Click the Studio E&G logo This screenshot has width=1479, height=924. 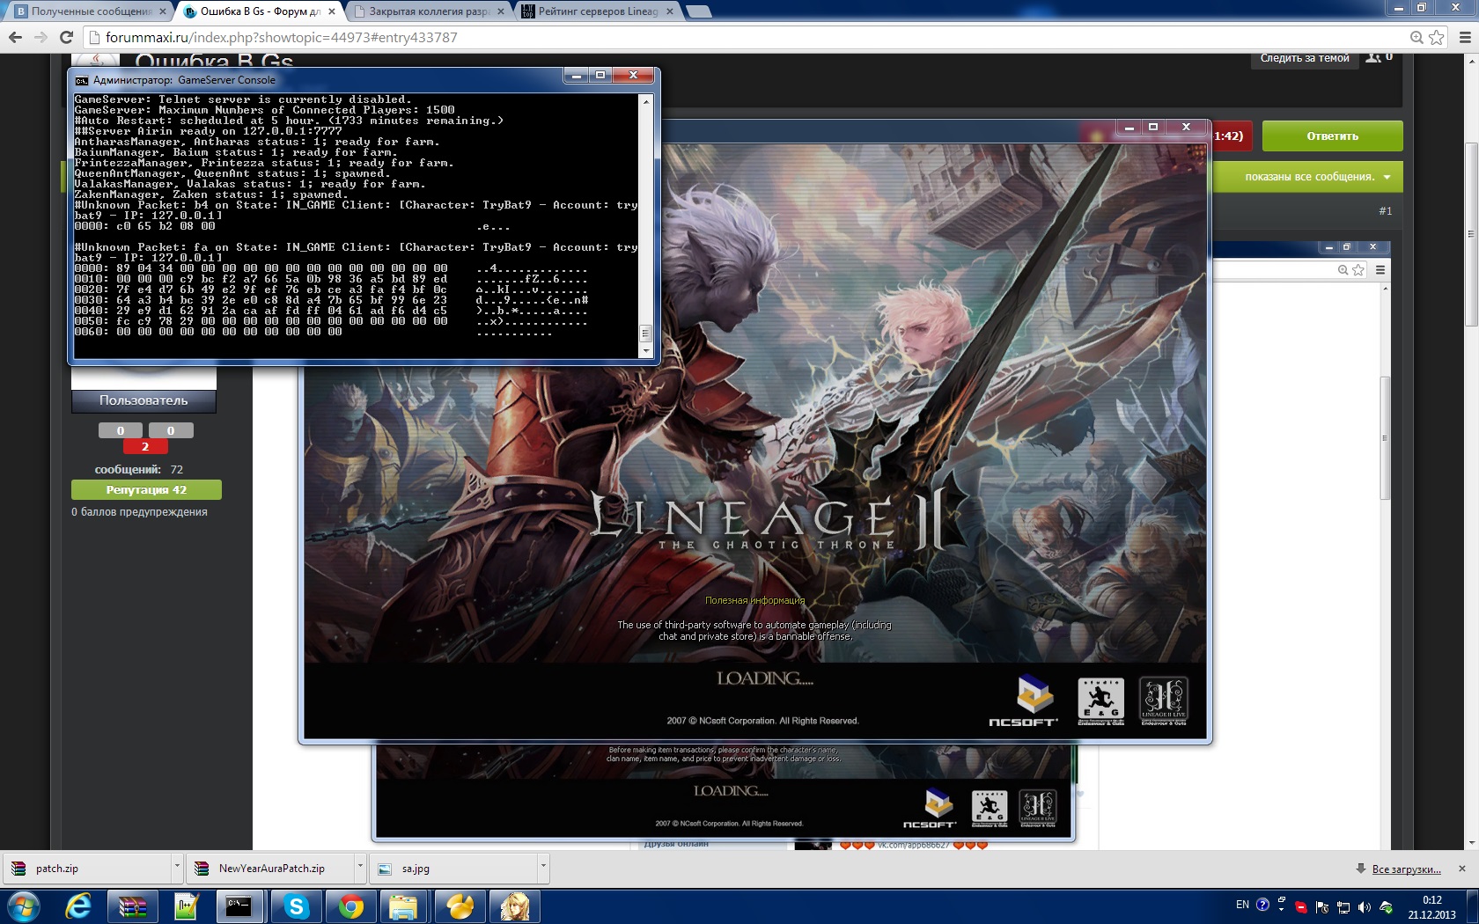(x=1100, y=701)
